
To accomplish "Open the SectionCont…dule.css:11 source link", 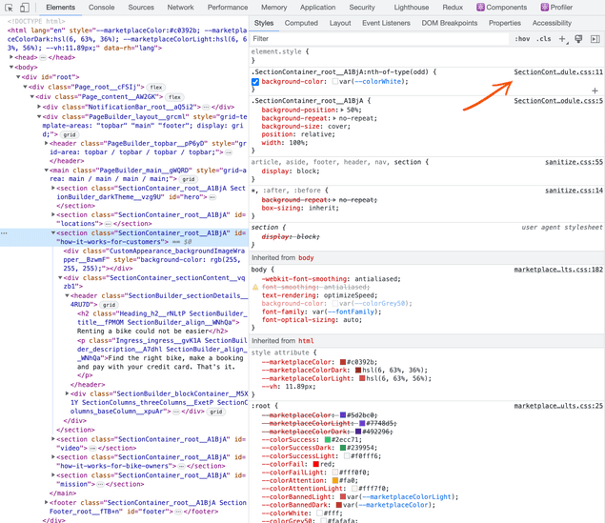I will [x=557, y=72].
